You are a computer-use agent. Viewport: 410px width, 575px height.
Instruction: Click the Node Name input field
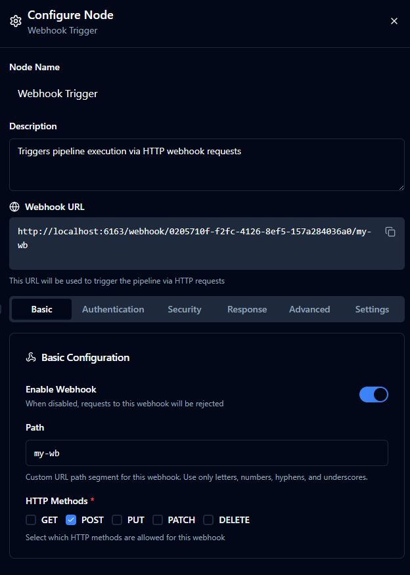click(x=206, y=94)
